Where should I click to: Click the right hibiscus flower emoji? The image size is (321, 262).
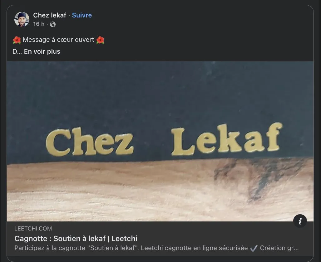pyautogui.click(x=100, y=40)
